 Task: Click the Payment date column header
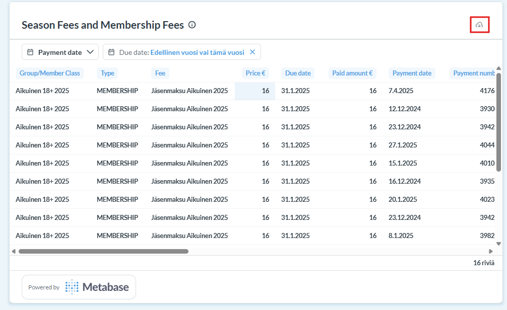[x=412, y=73]
